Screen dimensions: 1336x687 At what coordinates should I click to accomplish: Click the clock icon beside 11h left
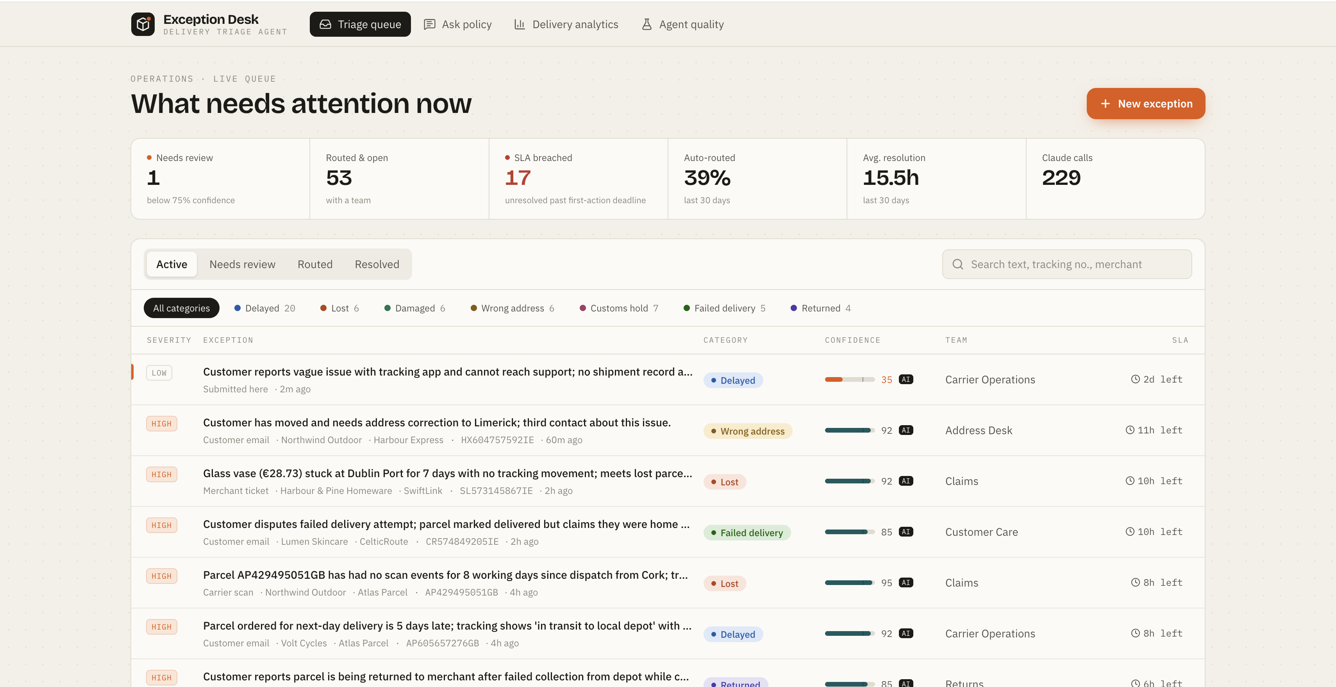point(1130,430)
